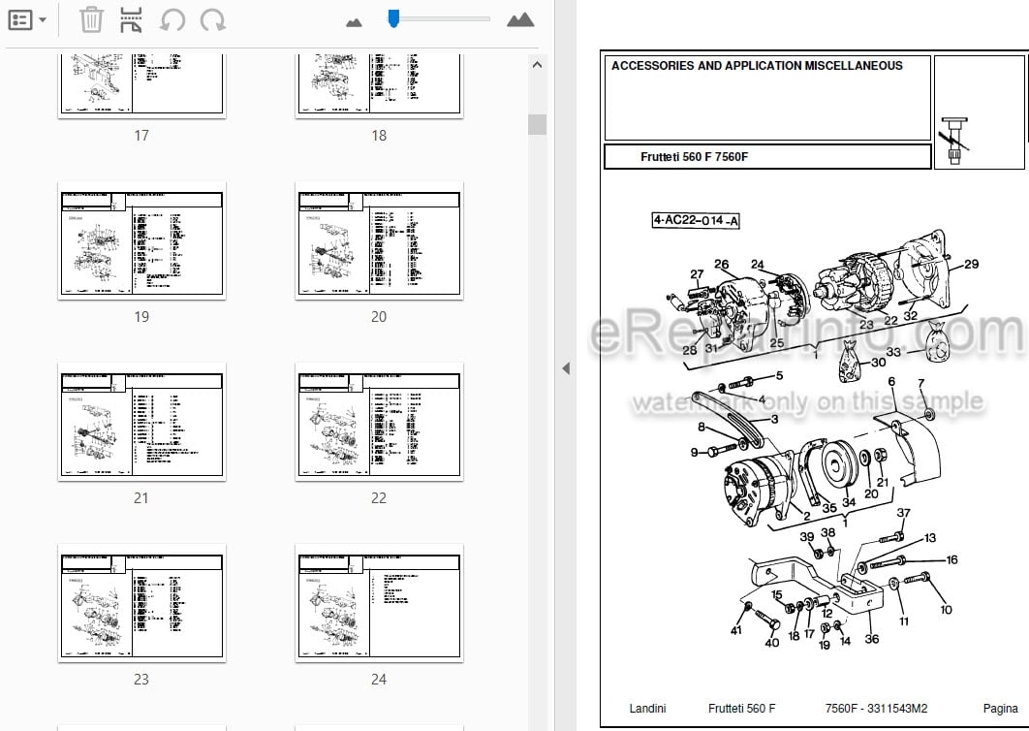
Task: Click '7560F - 3311543M2' in footer
Action: coord(876,708)
